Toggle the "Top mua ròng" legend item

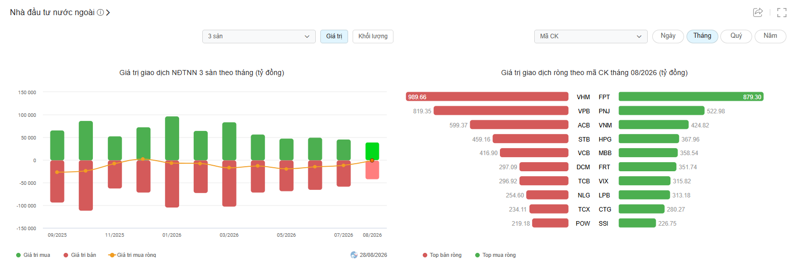coord(495,255)
